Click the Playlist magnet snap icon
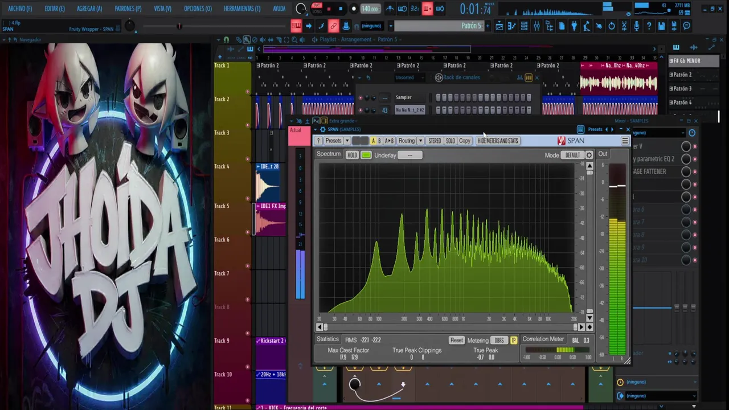 coord(226,39)
